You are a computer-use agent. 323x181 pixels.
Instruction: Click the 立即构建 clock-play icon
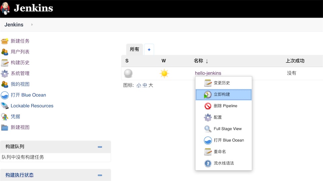pyautogui.click(x=208, y=95)
